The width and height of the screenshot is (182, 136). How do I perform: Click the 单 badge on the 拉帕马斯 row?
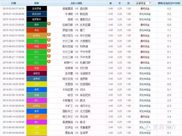(x=49, y=24)
